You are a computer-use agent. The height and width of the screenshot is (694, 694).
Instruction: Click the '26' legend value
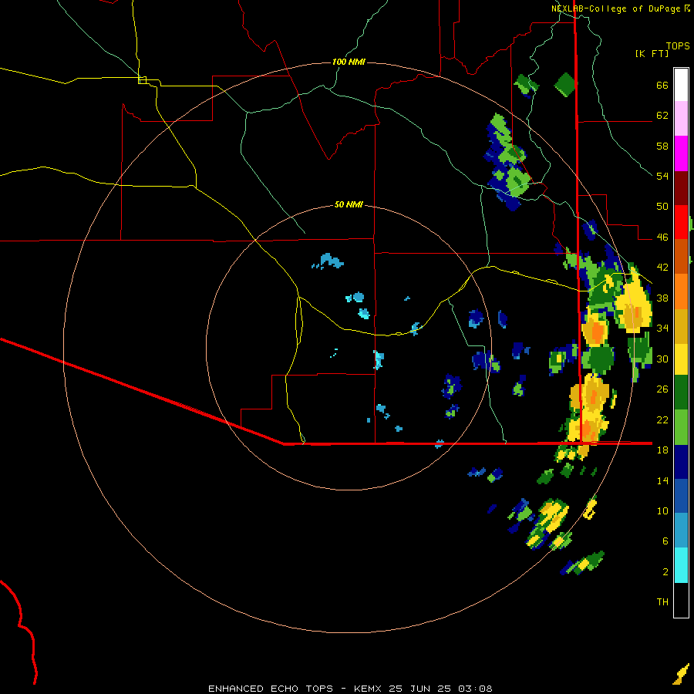click(662, 389)
